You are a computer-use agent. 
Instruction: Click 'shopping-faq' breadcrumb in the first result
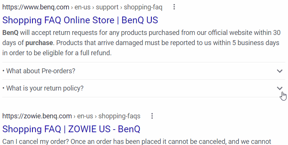point(143,7)
